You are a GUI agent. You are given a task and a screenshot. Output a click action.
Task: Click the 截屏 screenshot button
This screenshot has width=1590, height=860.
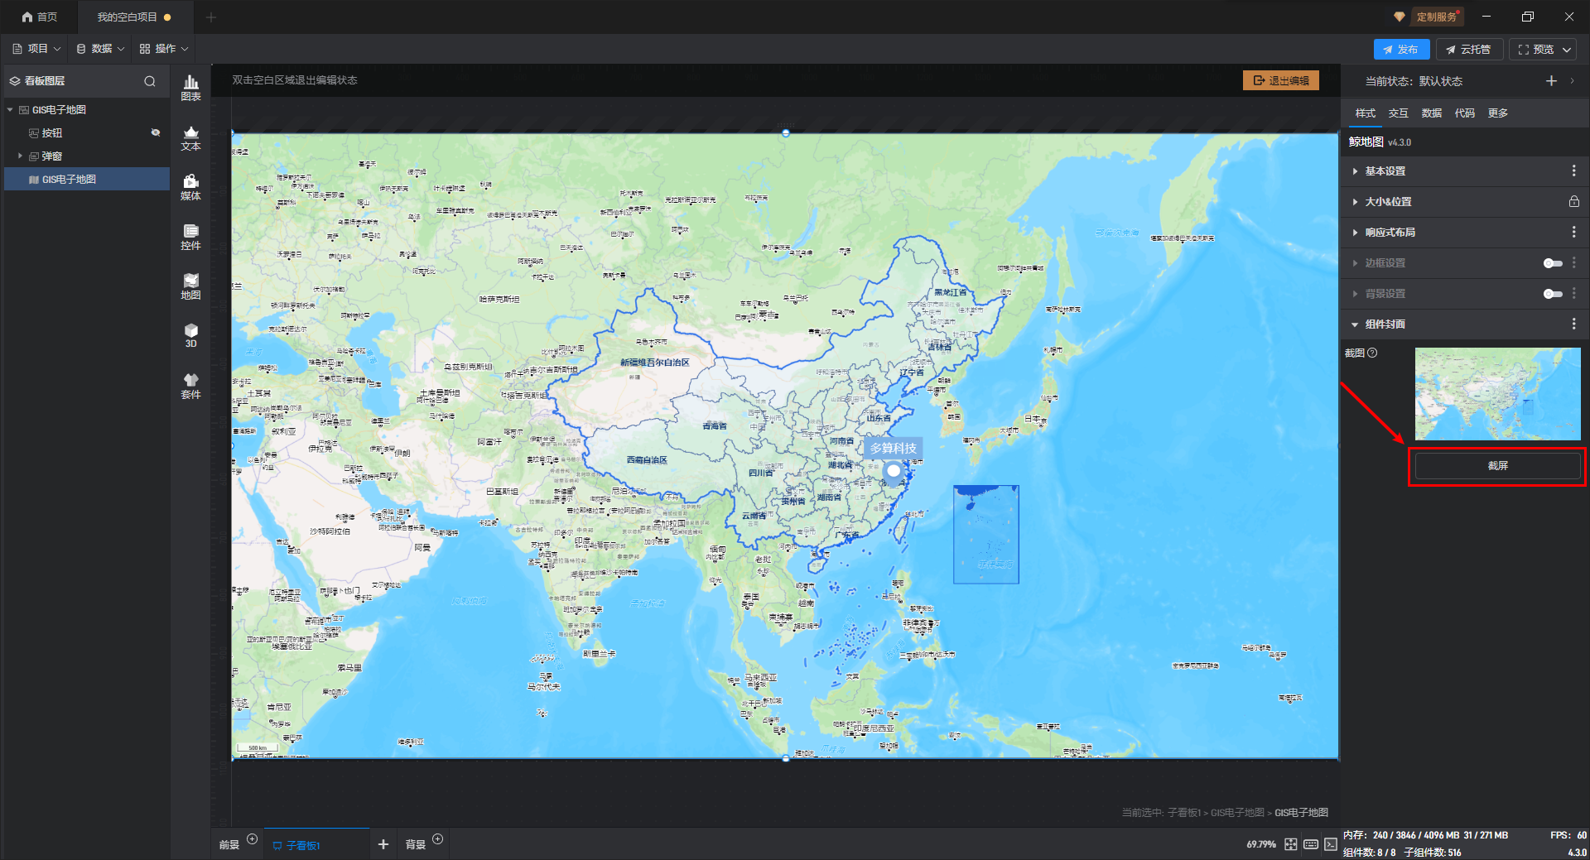click(x=1497, y=466)
